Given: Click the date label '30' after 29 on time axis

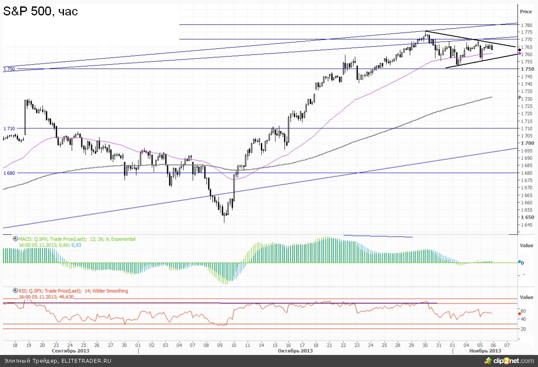Looking at the screenshot, I should (425, 344).
